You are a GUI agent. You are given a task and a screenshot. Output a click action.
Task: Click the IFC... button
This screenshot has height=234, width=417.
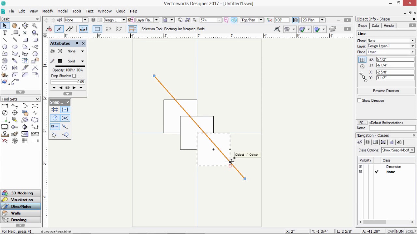pyautogui.click(x=362, y=123)
